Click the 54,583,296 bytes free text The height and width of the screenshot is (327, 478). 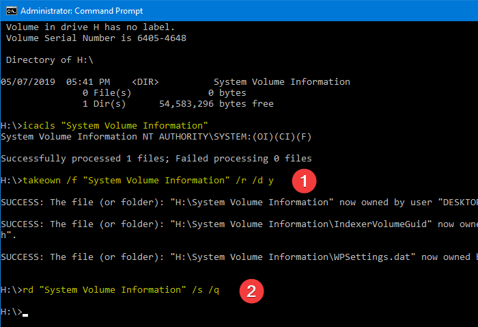[216, 104]
